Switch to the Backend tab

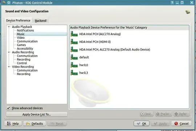pyautogui.click(x=41, y=21)
